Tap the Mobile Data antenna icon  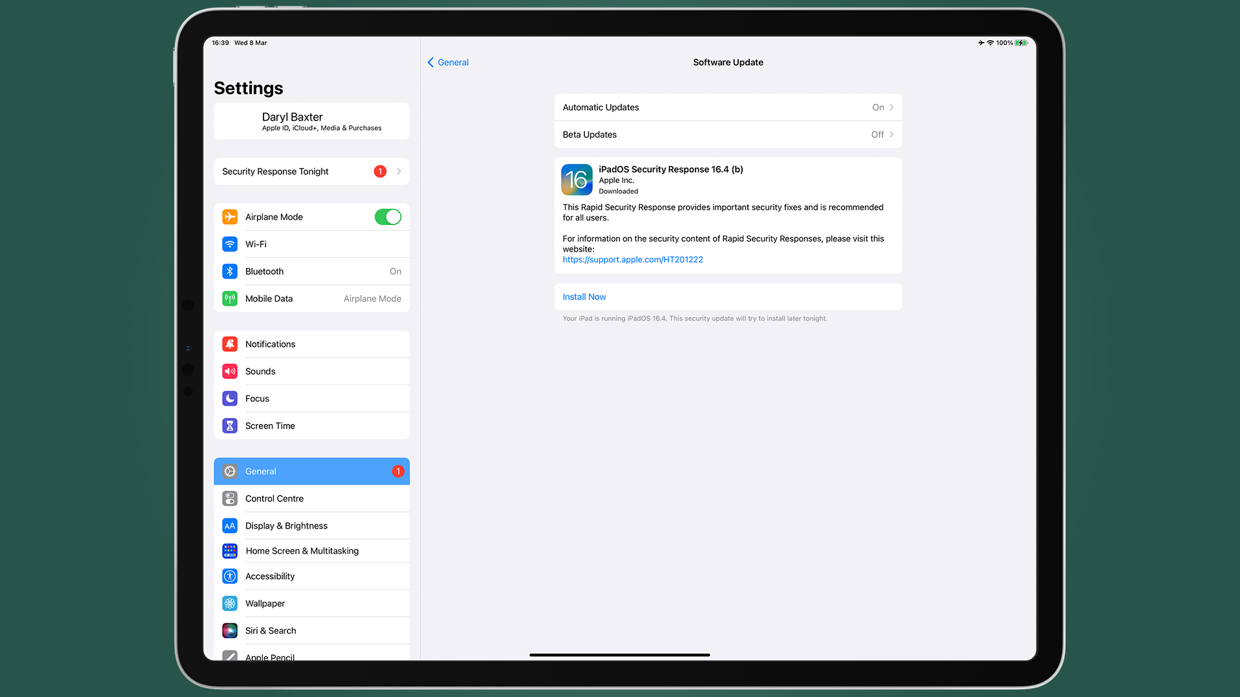[x=230, y=298]
